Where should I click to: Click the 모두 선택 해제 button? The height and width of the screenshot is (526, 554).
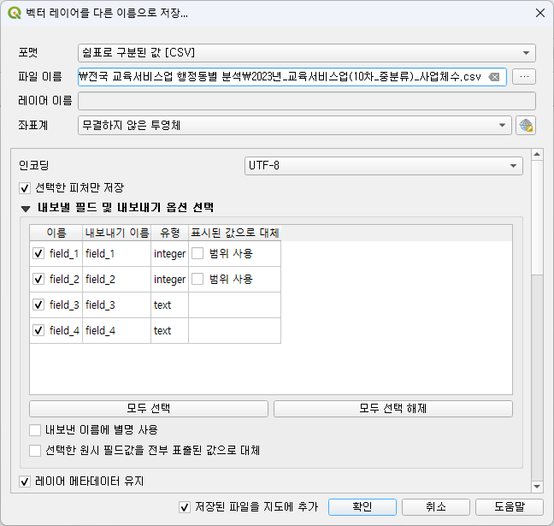click(393, 409)
